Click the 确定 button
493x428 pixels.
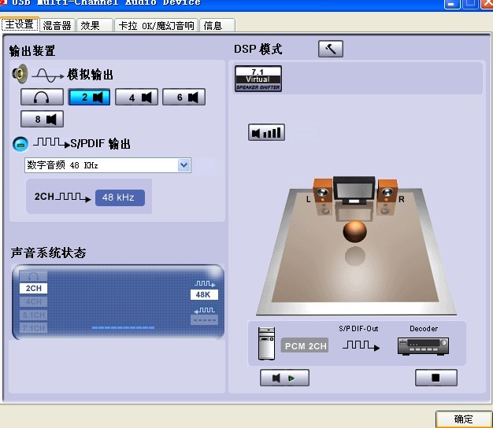[x=463, y=419]
